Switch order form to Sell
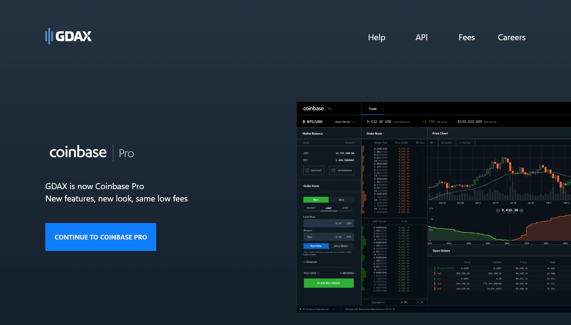Image resolution: width=571 pixels, height=325 pixels. point(341,200)
